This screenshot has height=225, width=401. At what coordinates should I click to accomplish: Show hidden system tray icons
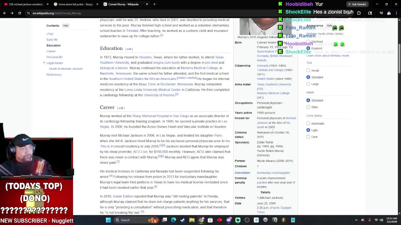tap(356, 220)
